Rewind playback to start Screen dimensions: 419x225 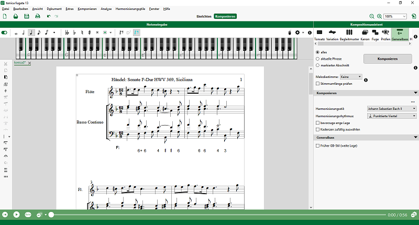5,215
